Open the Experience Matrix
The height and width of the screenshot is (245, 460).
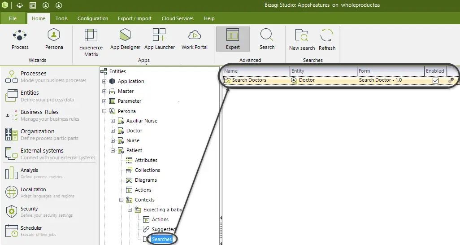click(91, 43)
